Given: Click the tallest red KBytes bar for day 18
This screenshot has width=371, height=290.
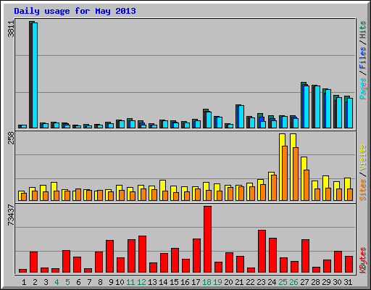Looking at the screenshot, I should (207, 239).
